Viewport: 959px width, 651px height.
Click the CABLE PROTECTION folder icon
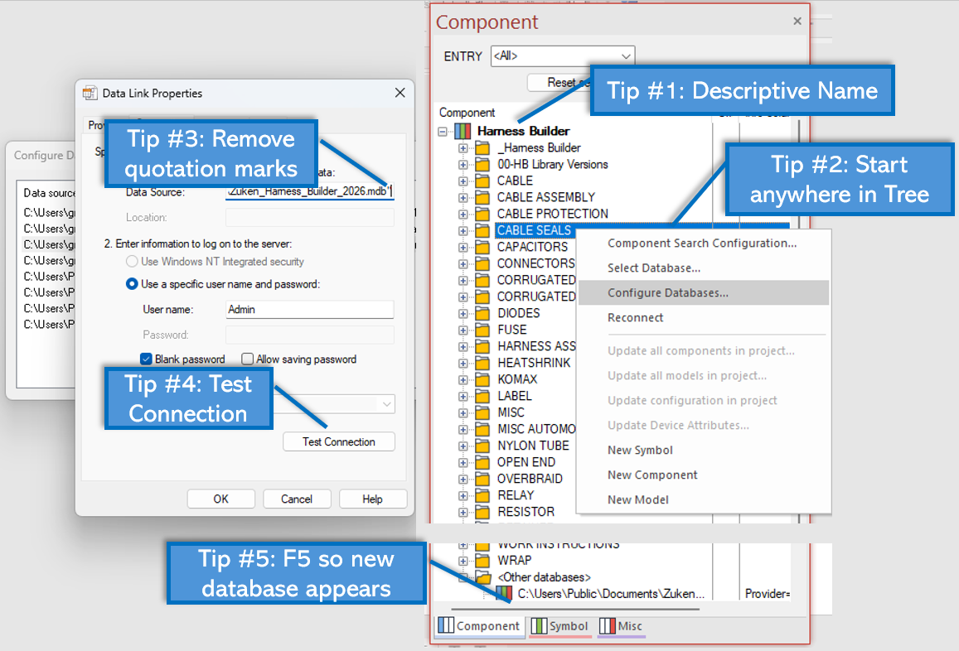coord(482,214)
